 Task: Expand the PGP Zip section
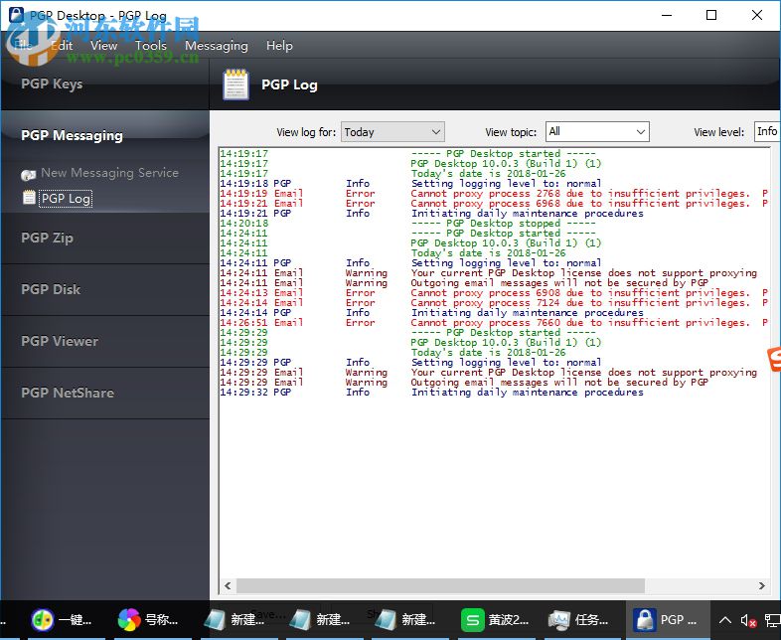pyautogui.click(x=105, y=239)
